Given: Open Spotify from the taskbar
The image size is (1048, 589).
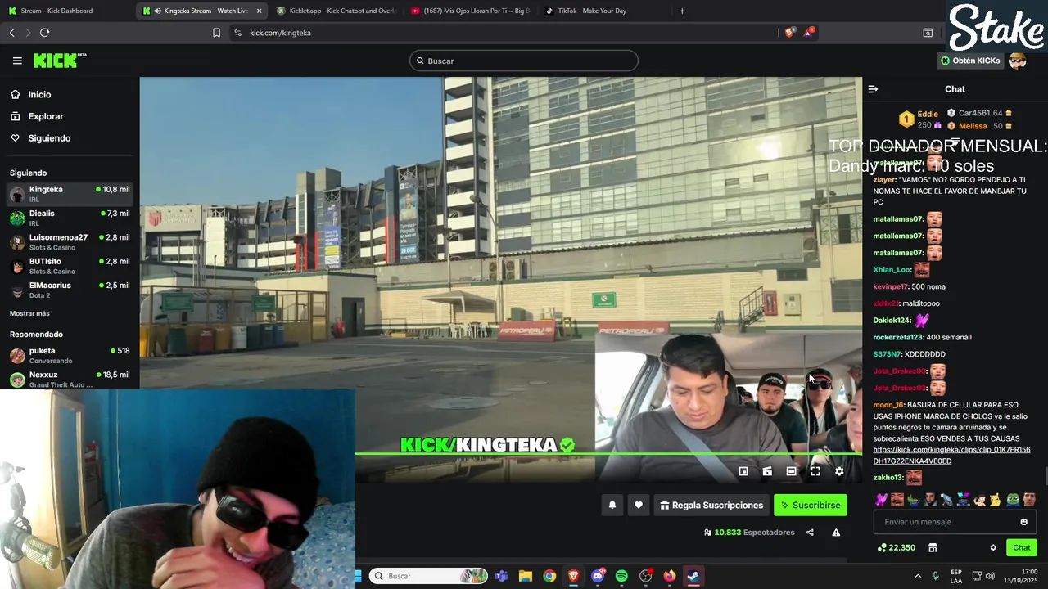Looking at the screenshot, I should (x=621, y=576).
